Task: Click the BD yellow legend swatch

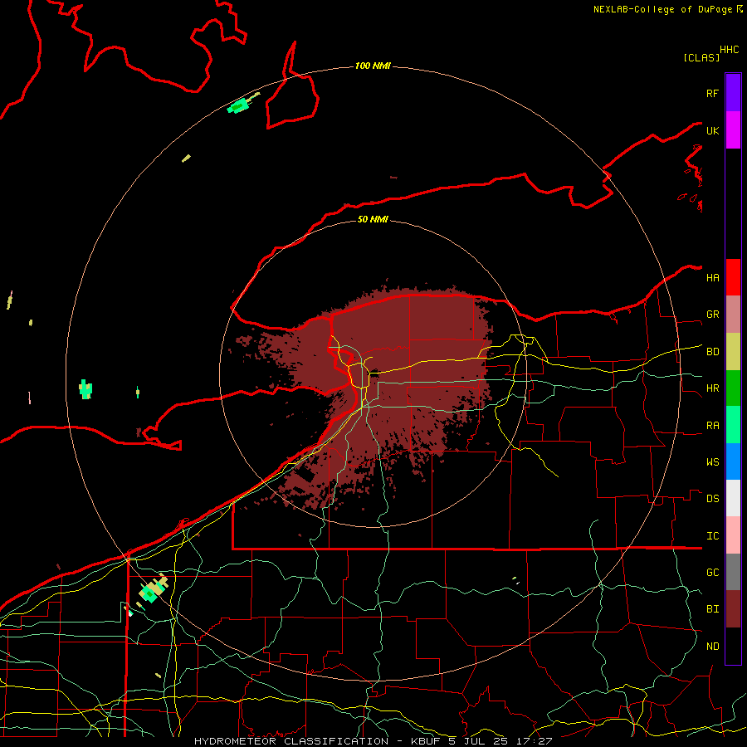Action: coord(733,352)
